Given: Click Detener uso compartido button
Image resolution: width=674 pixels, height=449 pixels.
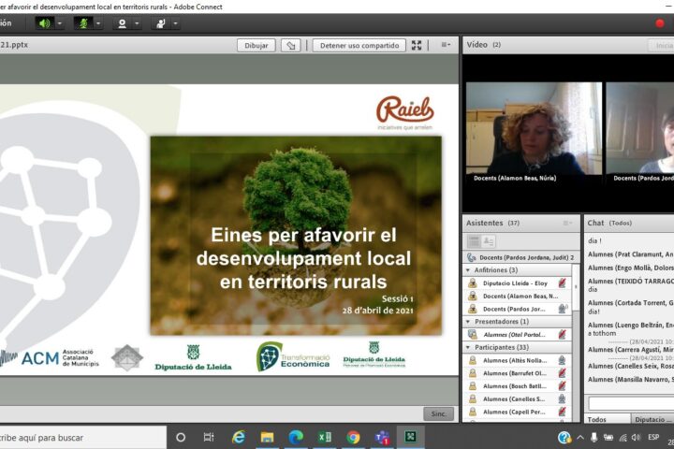Looking at the screenshot, I should [x=359, y=45].
